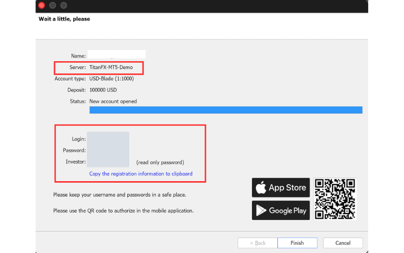Click the Account type label
Screen dimensions: 404x253
tap(70, 79)
